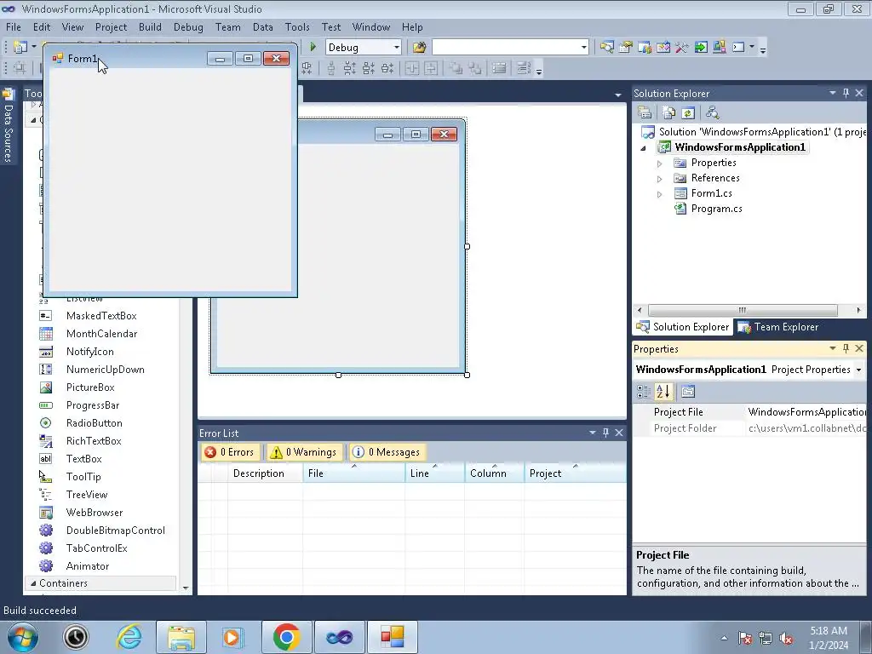Select the NumericUpDown control in Toolbox
This screenshot has width=872, height=654.
[x=105, y=370]
